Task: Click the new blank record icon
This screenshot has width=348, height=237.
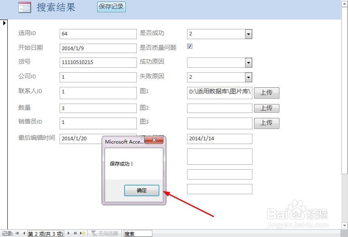Action: tap(83, 233)
